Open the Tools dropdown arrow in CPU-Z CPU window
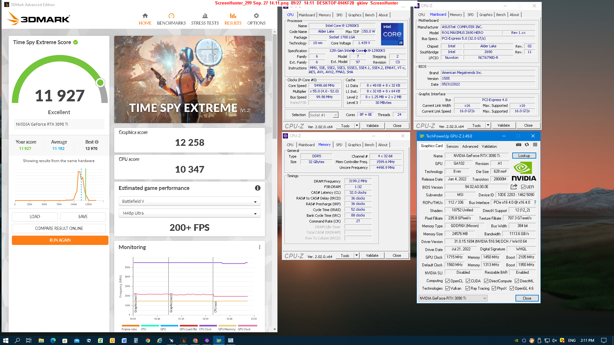This screenshot has height=345, width=614. tap(357, 126)
